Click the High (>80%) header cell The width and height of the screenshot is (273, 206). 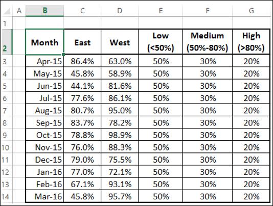point(251,42)
